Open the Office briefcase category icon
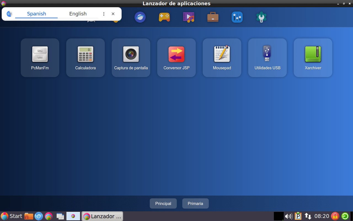This screenshot has height=221, width=353. point(213,17)
